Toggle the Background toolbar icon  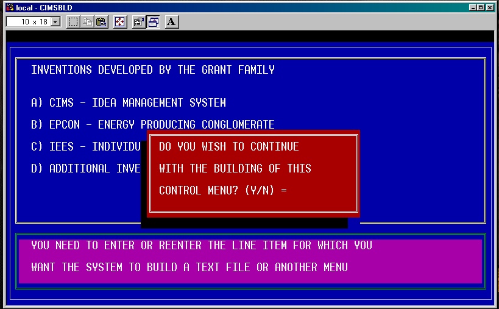click(153, 22)
